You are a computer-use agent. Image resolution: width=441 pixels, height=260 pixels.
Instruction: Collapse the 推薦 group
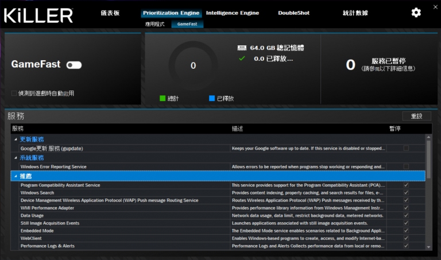point(16,176)
